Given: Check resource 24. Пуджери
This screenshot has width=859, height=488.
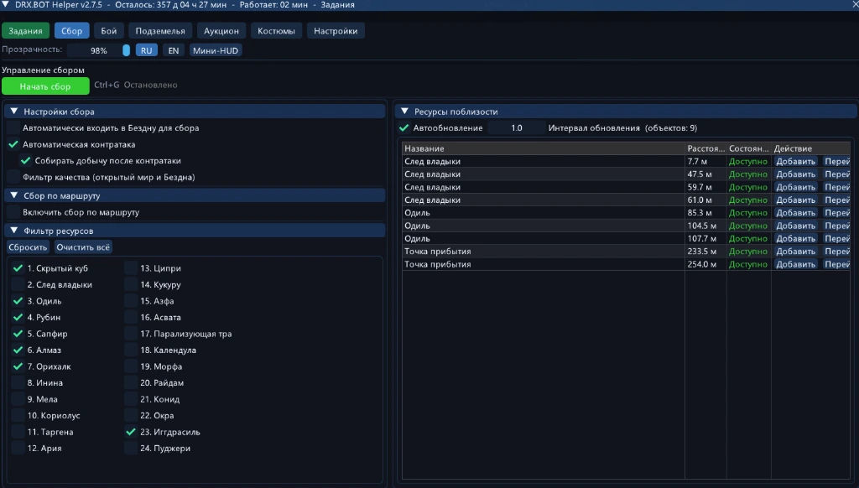Looking at the screenshot, I should (x=131, y=448).
